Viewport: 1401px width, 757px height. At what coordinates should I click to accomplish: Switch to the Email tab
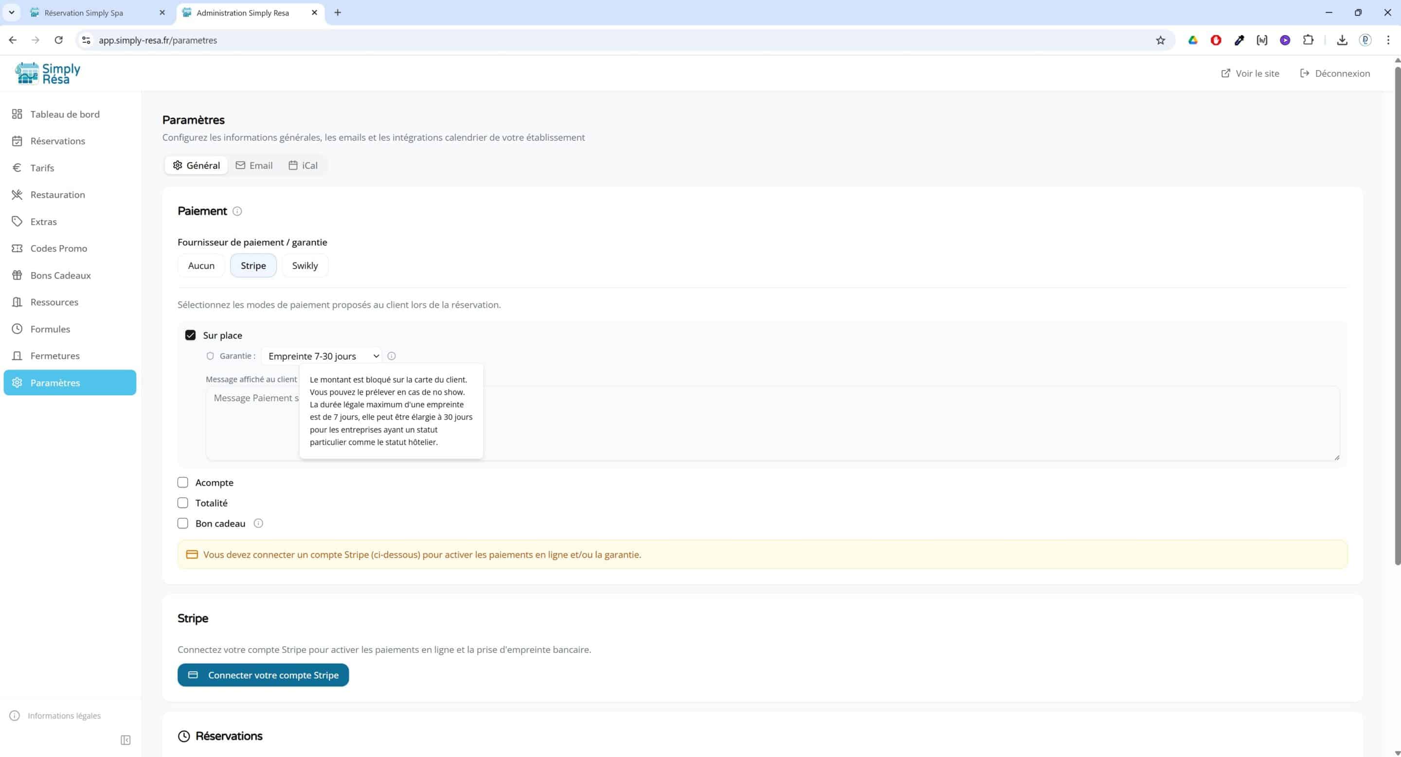tap(254, 165)
